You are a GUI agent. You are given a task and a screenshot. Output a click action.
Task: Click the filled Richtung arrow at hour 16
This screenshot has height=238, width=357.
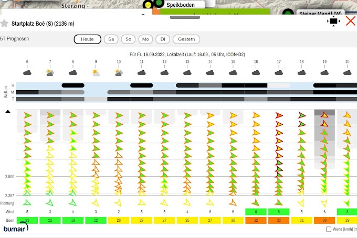click(256, 202)
